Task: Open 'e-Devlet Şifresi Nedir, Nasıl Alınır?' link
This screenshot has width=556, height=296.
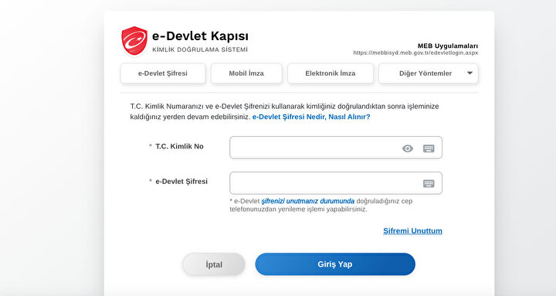Action: 311,117
